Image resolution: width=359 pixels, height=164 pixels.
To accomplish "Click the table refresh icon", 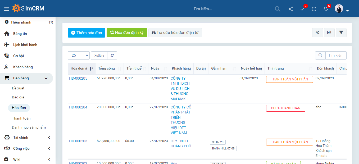I will (112, 56).
